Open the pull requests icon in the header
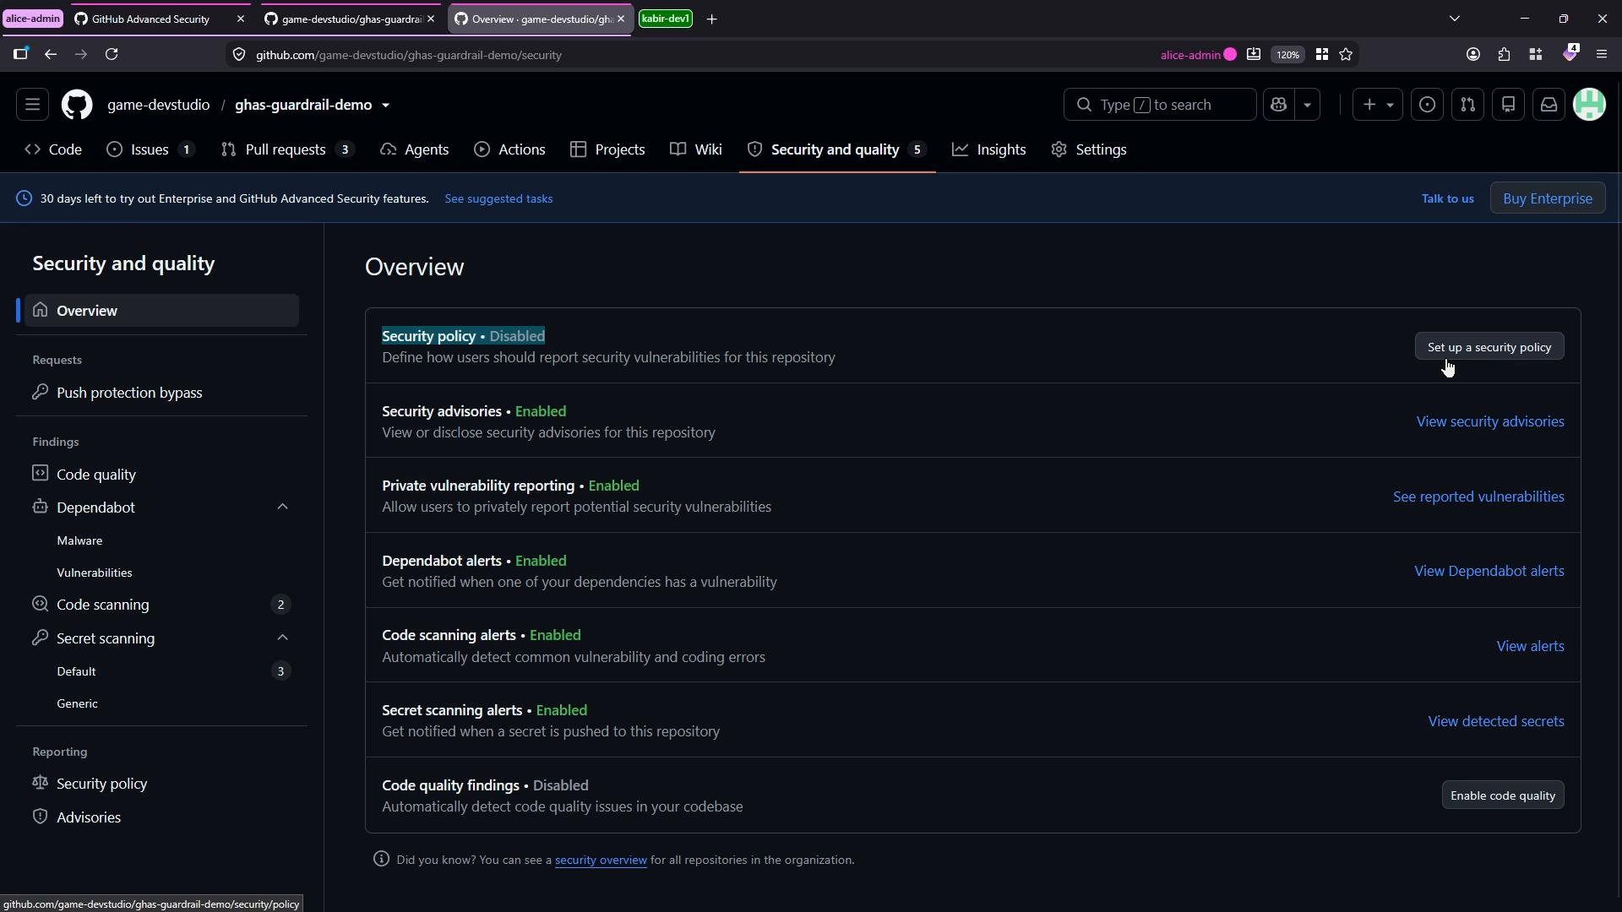This screenshot has height=912, width=1622. coord(1468,105)
